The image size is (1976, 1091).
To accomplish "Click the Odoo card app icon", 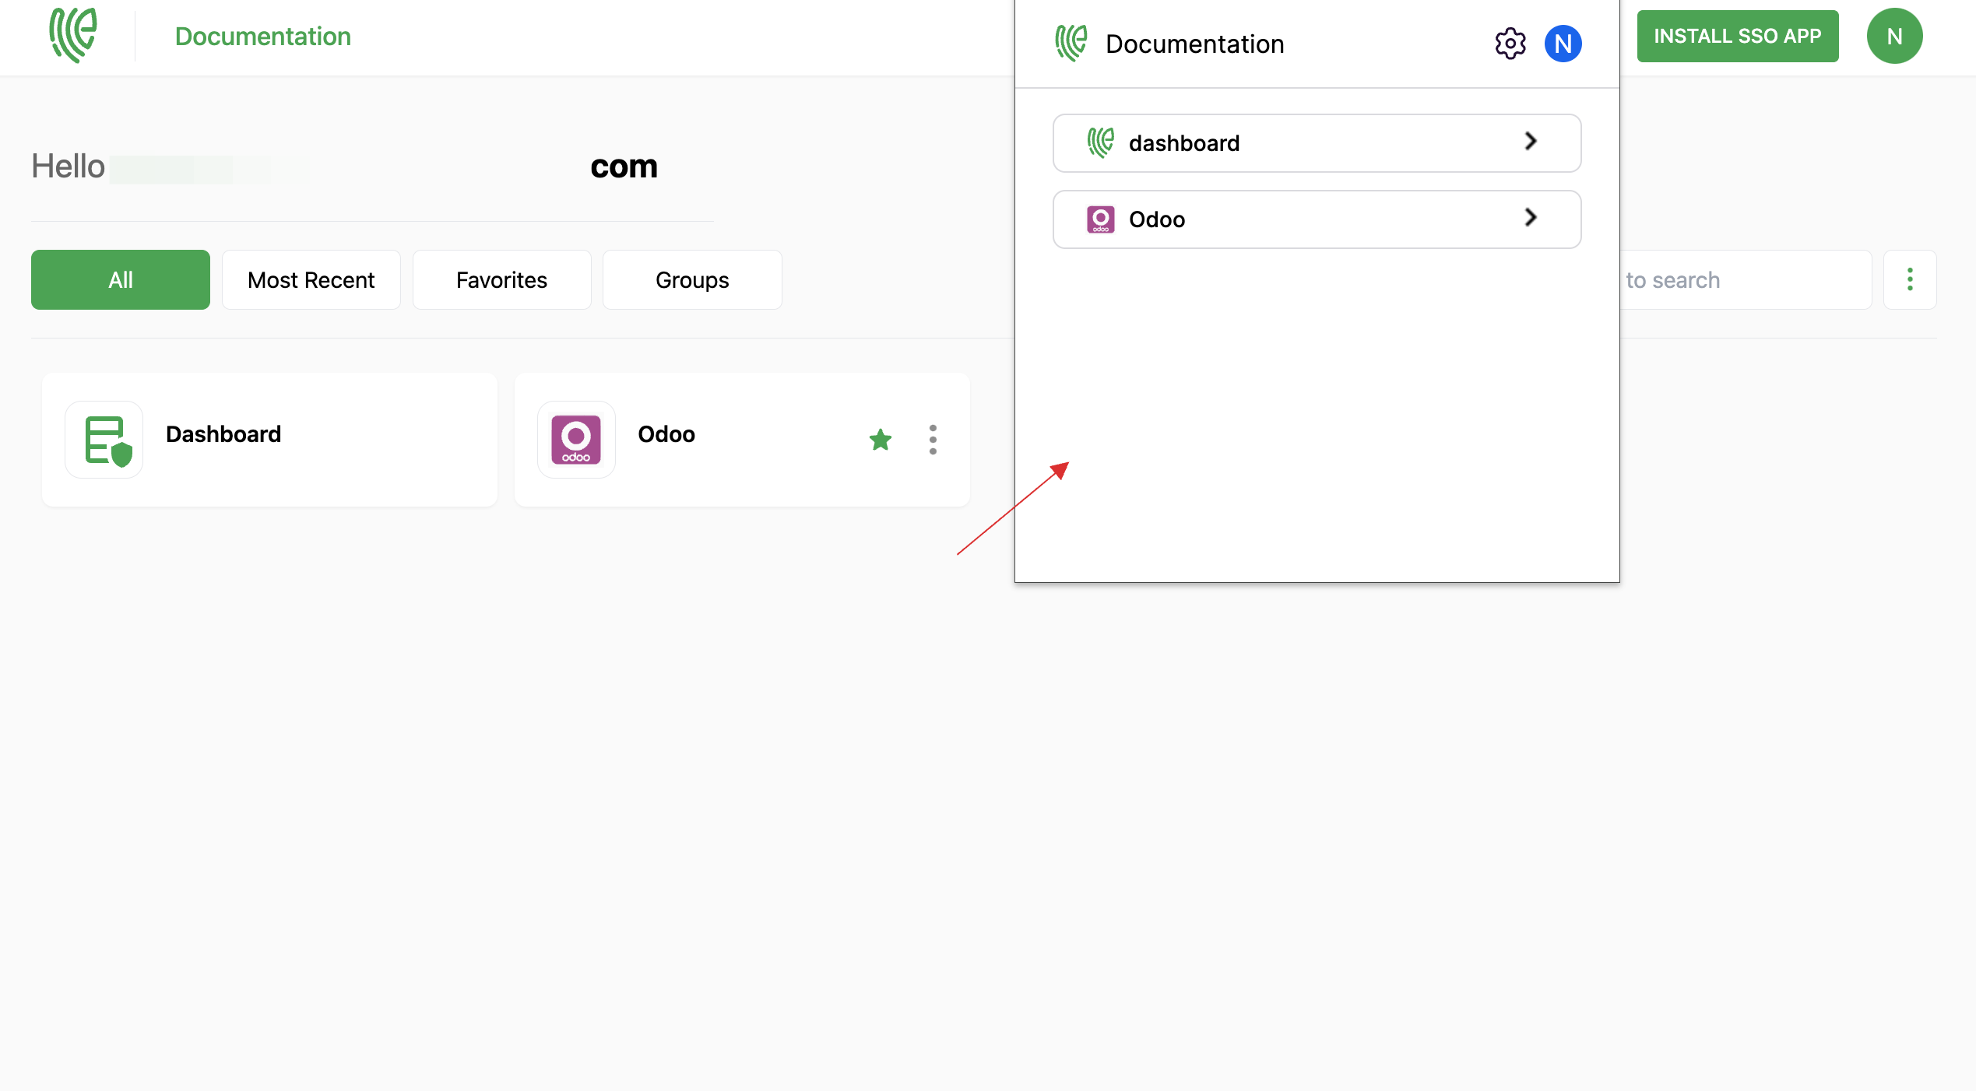I will tap(576, 440).
